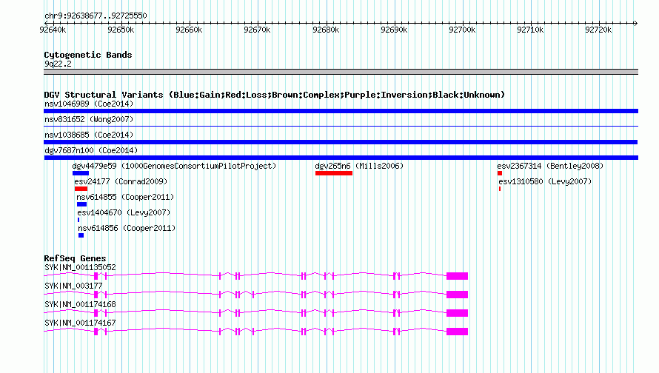
Task: Click the 92720k ruler tick label
Action: point(598,30)
